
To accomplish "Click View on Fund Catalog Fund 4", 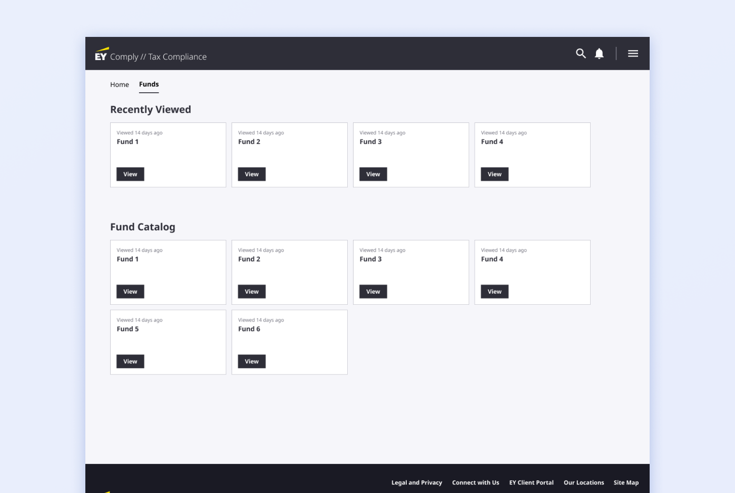I will pos(495,292).
